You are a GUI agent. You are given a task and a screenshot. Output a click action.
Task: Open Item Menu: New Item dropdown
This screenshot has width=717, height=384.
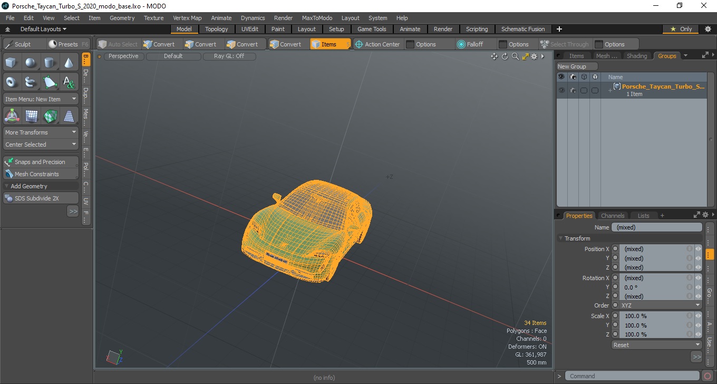pyautogui.click(x=41, y=99)
